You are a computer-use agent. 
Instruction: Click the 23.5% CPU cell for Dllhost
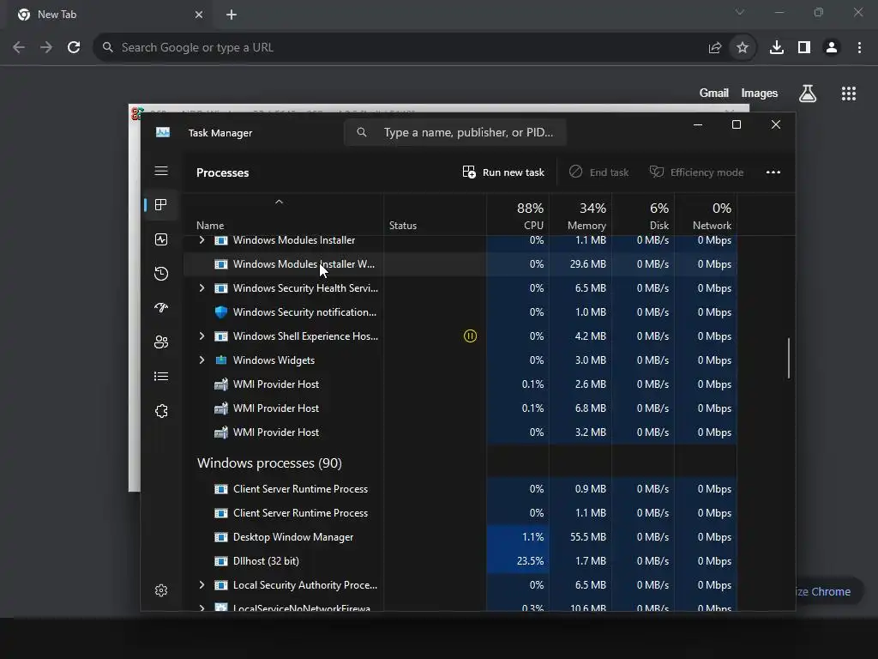point(518,561)
